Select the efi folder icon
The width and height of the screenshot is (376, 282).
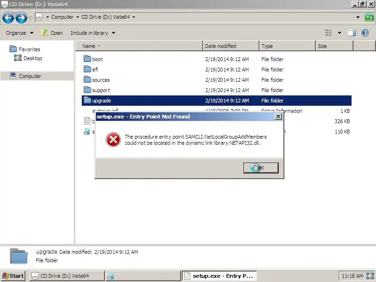pos(87,69)
